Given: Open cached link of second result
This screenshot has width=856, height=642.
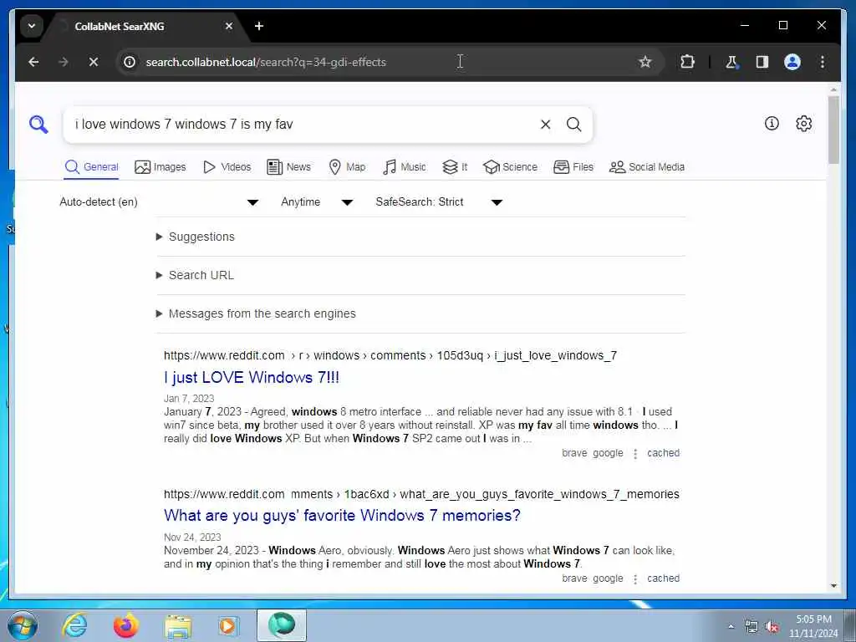Looking at the screenshot, I should click(663, 578).
